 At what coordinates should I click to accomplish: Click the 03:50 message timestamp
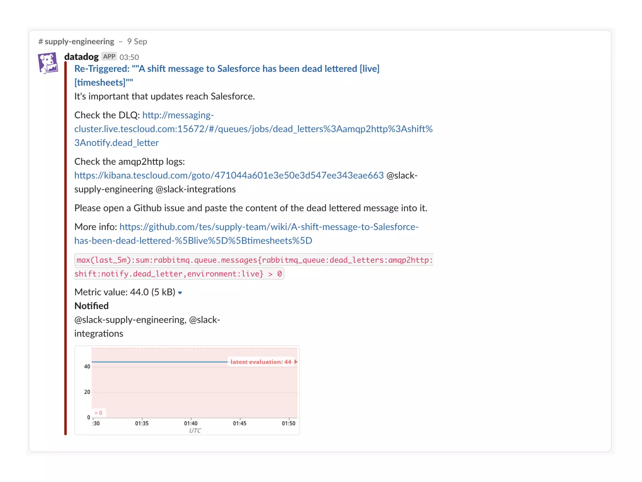(x=129, y=57)
